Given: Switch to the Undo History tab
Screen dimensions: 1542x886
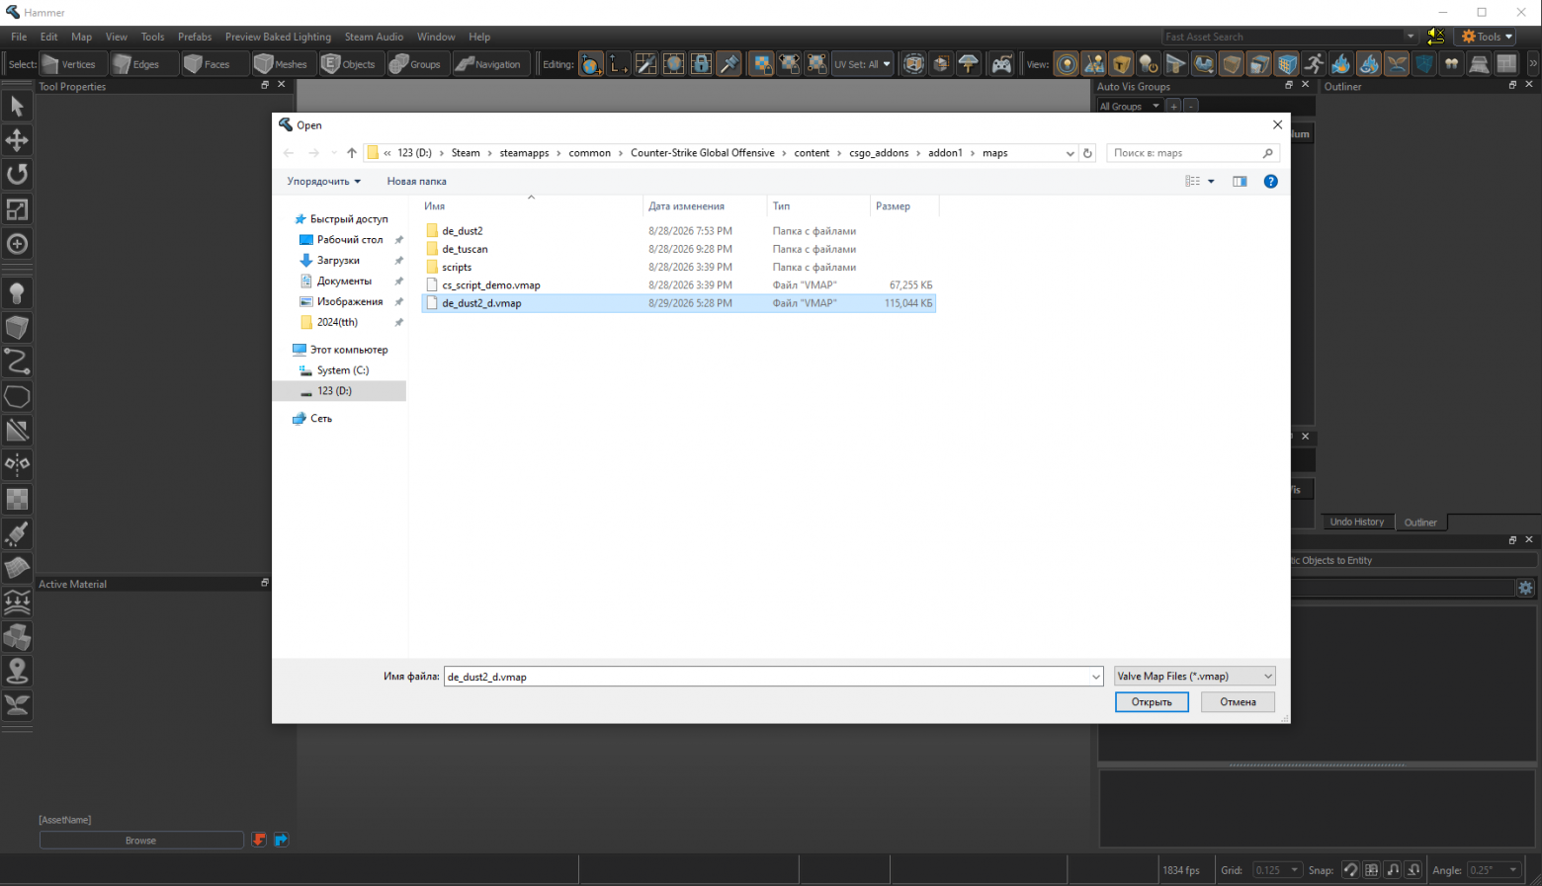Looking at the screenshot, I should point(1356,522).
